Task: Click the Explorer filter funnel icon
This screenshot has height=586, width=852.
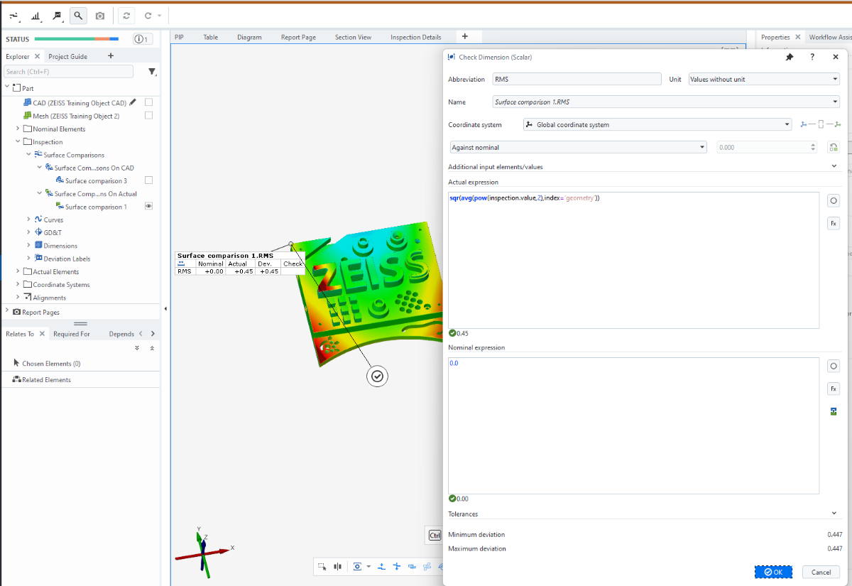Action: [152, 72]
